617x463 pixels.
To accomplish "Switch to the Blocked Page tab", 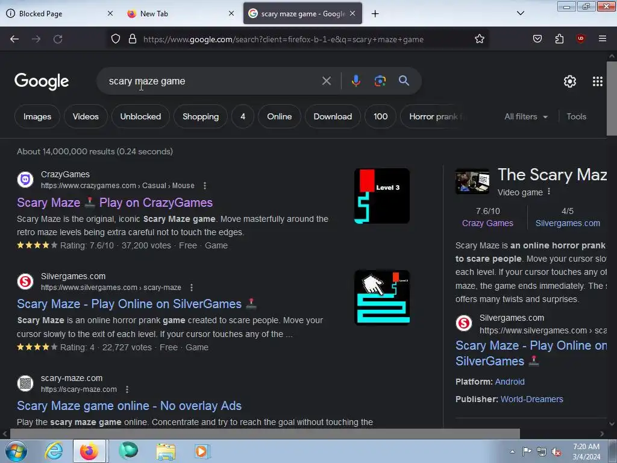I will (55, 14).
